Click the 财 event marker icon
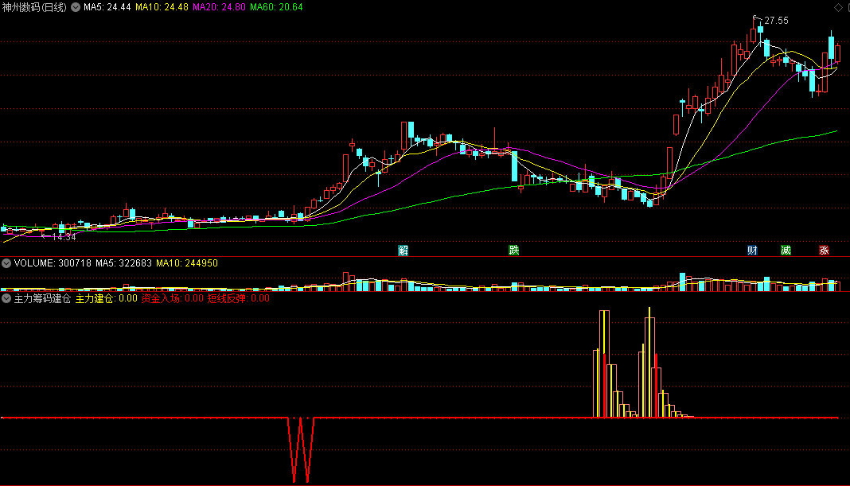850x486 pixels. [x=752, y=251]
